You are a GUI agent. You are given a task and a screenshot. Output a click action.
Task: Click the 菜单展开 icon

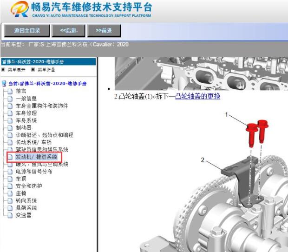3,69
